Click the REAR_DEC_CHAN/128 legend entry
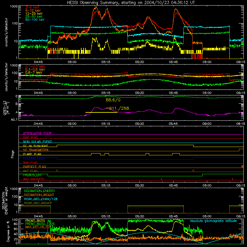Screen dimensions: 247x247 point(41,199)
